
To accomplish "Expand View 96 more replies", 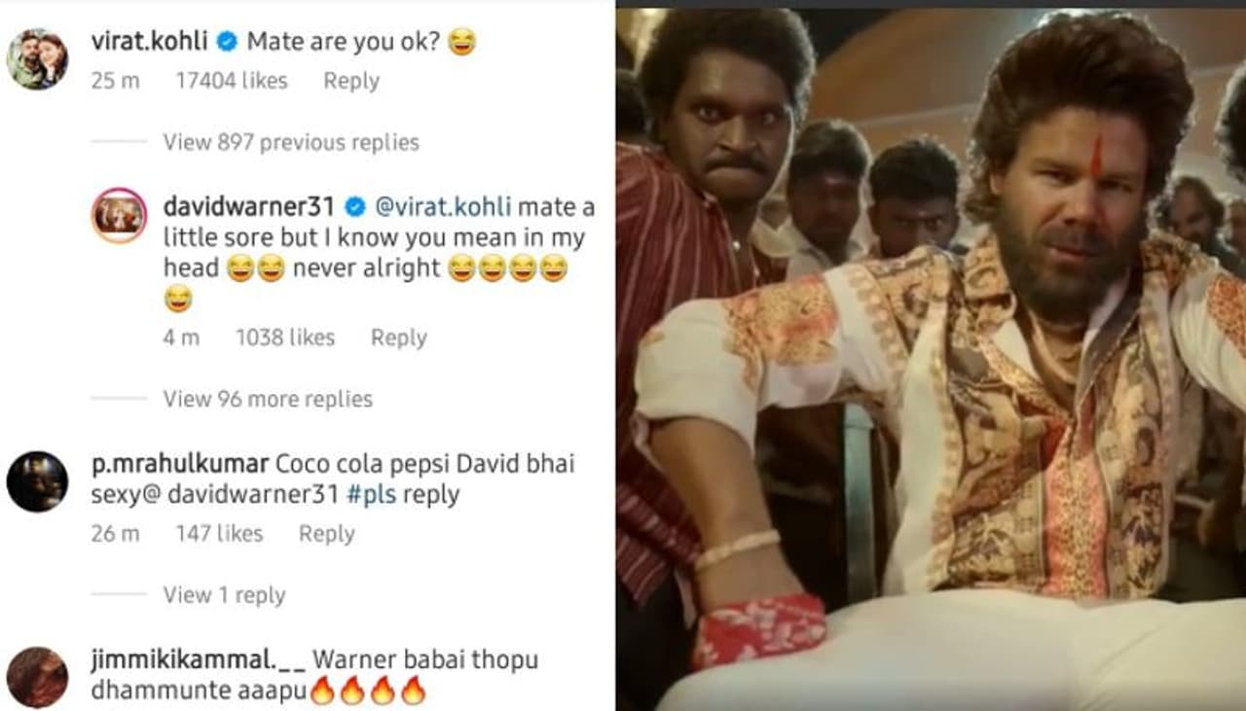I will (268, 399).
